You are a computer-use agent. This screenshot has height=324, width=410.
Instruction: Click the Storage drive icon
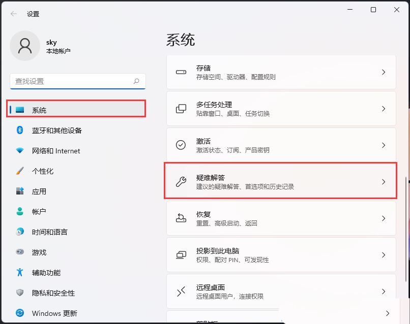181,72
